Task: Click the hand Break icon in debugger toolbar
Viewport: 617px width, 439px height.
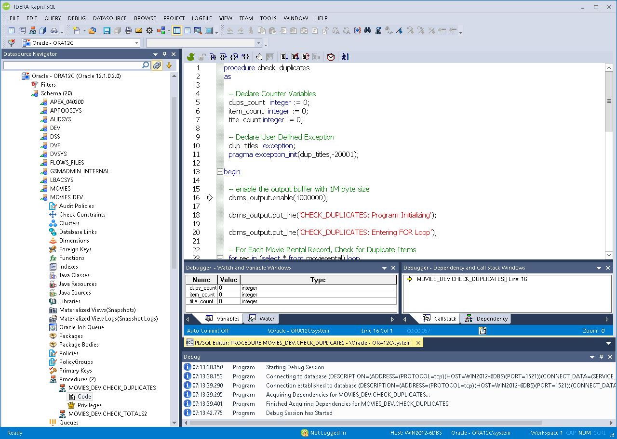Action: [x=259, y=57]
